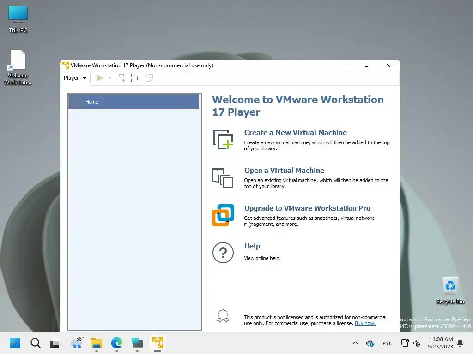473x354 pixels.
Task: Select Upgrade to VMware Workstation Pro link
Action: tap(307, 208)
